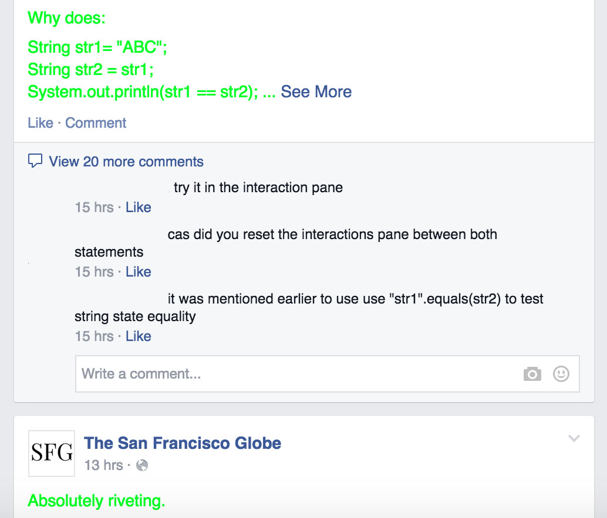Click the SFG logo thumbnail
Viewport: 607px width, 518px height.
pyautogui.click(x=52, y=453)
